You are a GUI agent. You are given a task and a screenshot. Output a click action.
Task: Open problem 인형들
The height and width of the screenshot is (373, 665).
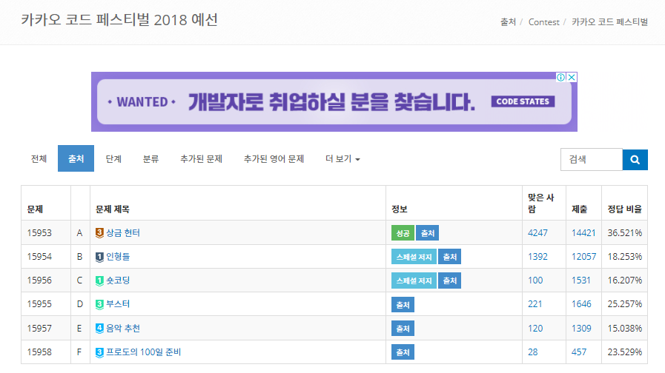click(x=118, y=257)
